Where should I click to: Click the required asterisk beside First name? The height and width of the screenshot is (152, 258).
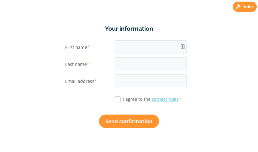(x=88, y=47)
